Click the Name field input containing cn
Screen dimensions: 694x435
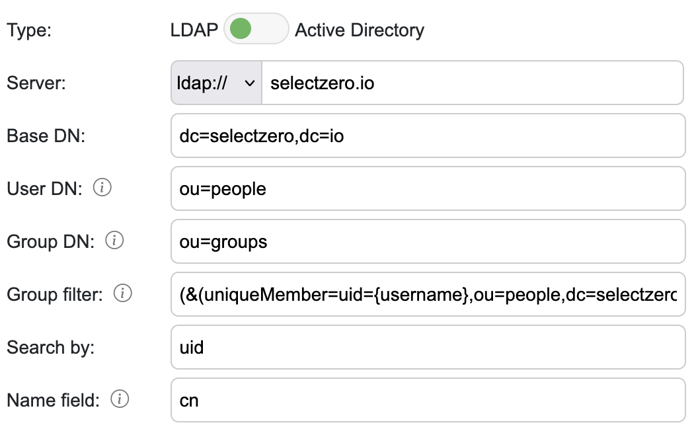[x=427, y=400]
